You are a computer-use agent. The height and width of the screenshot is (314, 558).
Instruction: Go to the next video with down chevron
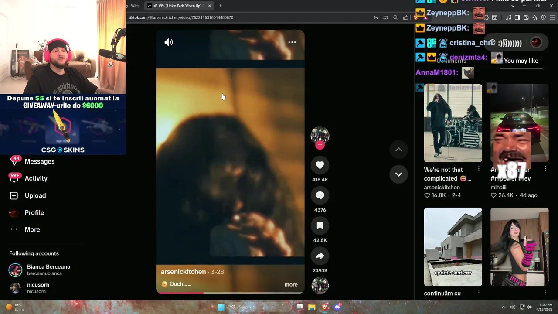(398, 174)
